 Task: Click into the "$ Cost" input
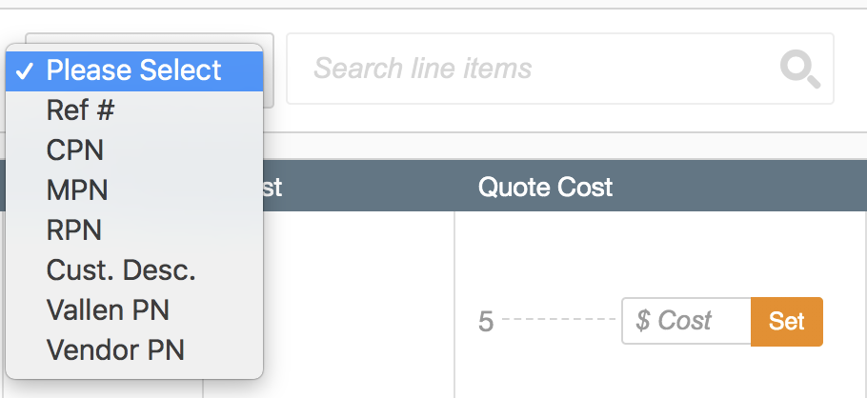[x=686, y=321]
